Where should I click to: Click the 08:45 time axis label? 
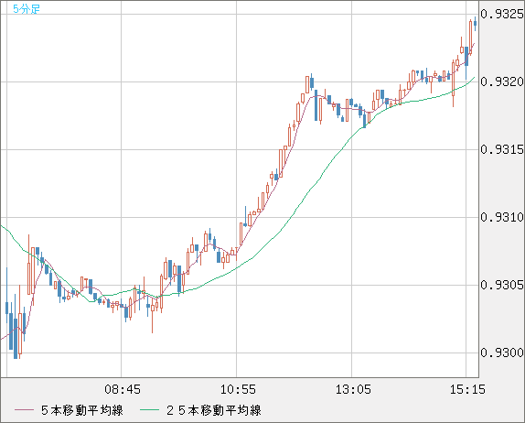(x=123, y=389)
